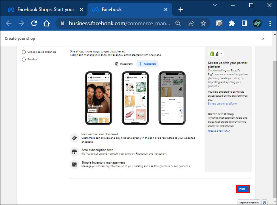Screen dimensions: 277x205
Task: Select the Choose sales channels step
Action: 39,52
